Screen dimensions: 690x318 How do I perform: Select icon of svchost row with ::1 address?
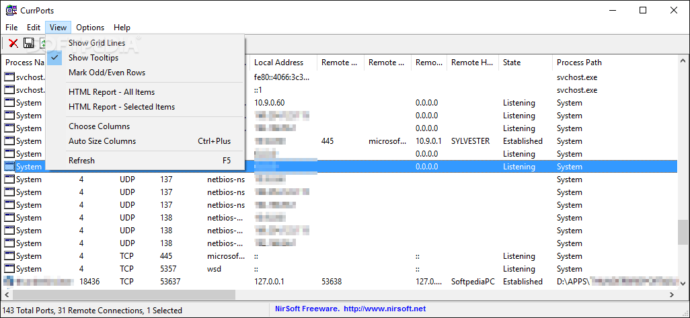(x=9, y=90)
